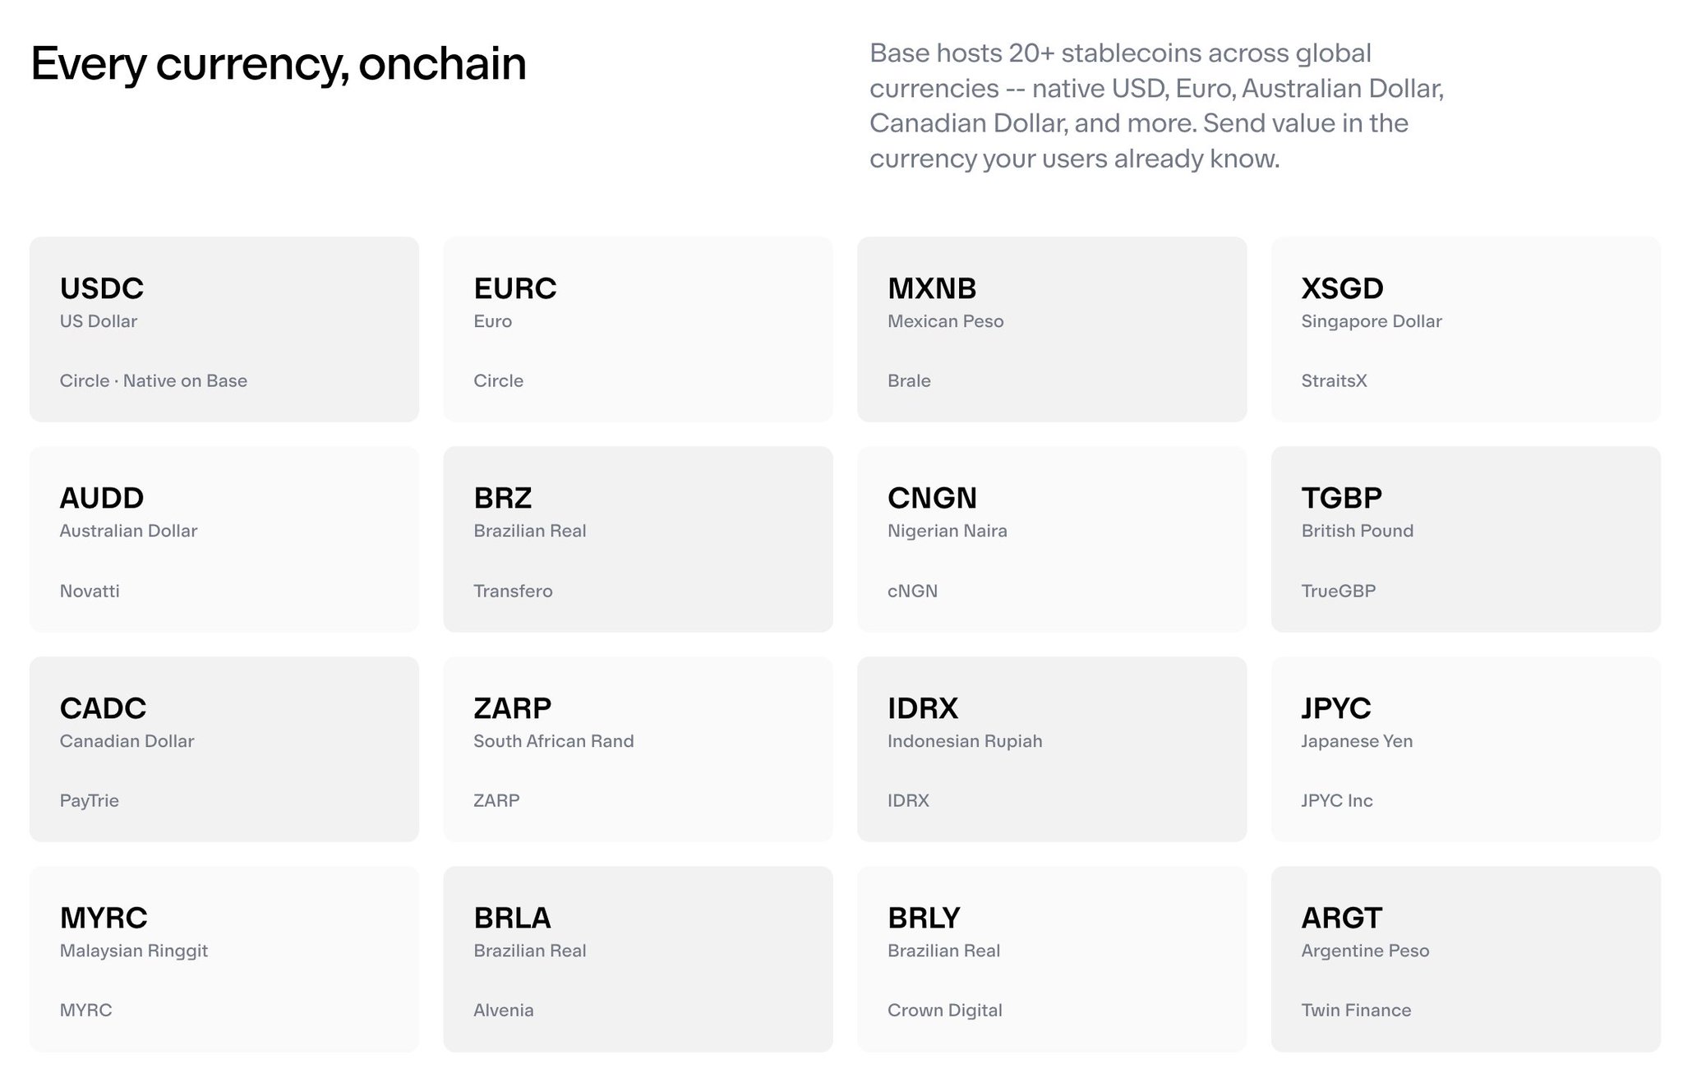
Task: Select the BRLA card by Alvenia
Action: (638, 959)
